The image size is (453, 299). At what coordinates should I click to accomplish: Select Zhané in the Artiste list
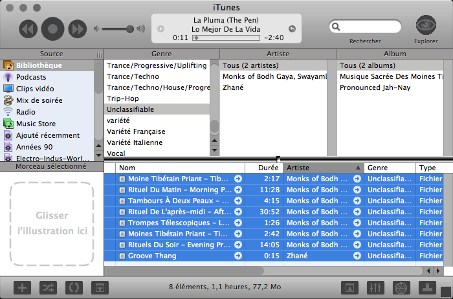[x=233, y=87]
